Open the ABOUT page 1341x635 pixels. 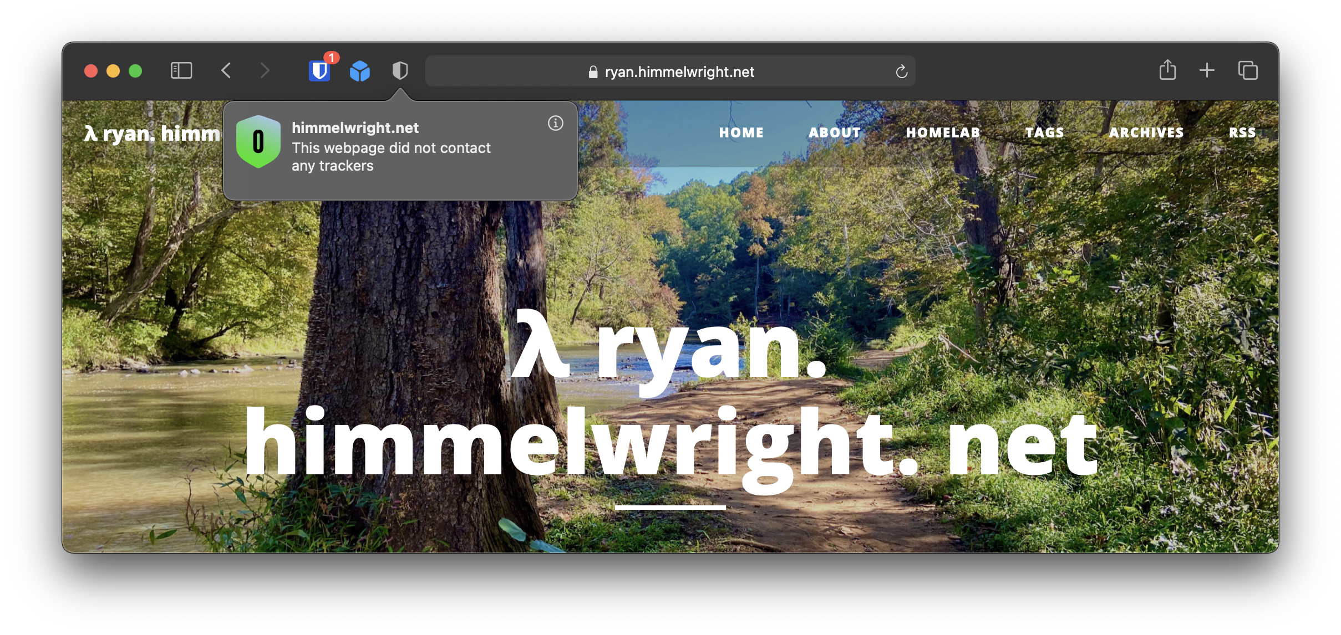point(834,132)
